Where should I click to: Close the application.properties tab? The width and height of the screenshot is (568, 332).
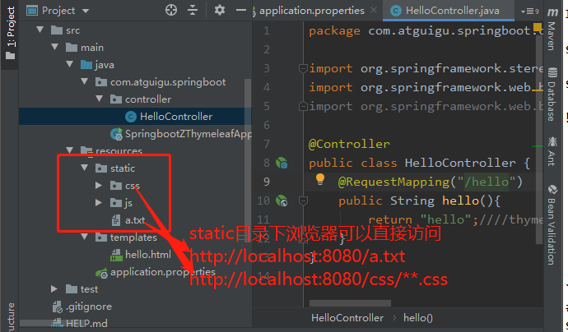coord(374,11)
